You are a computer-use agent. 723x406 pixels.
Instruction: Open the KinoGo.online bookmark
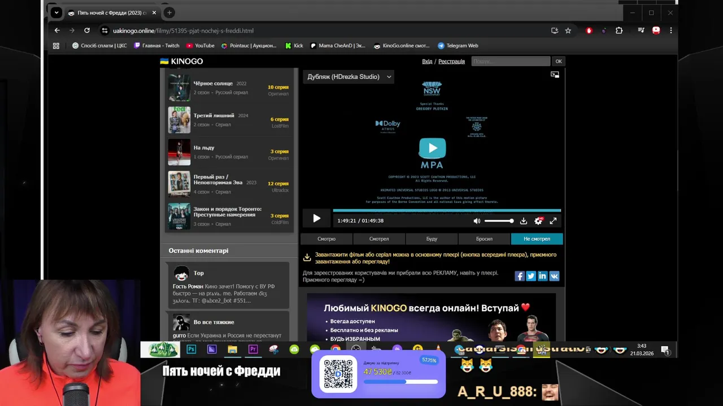click(x=402, y=46)
